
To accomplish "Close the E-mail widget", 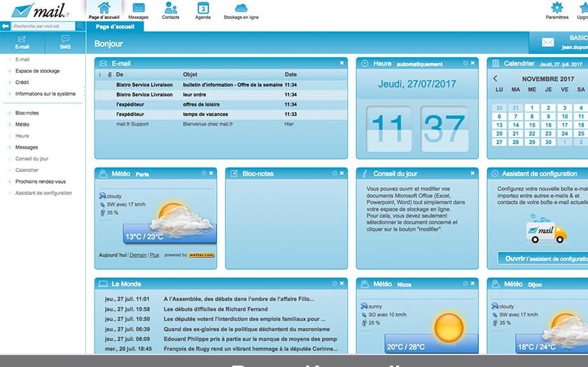I will [x=342, y=63].
